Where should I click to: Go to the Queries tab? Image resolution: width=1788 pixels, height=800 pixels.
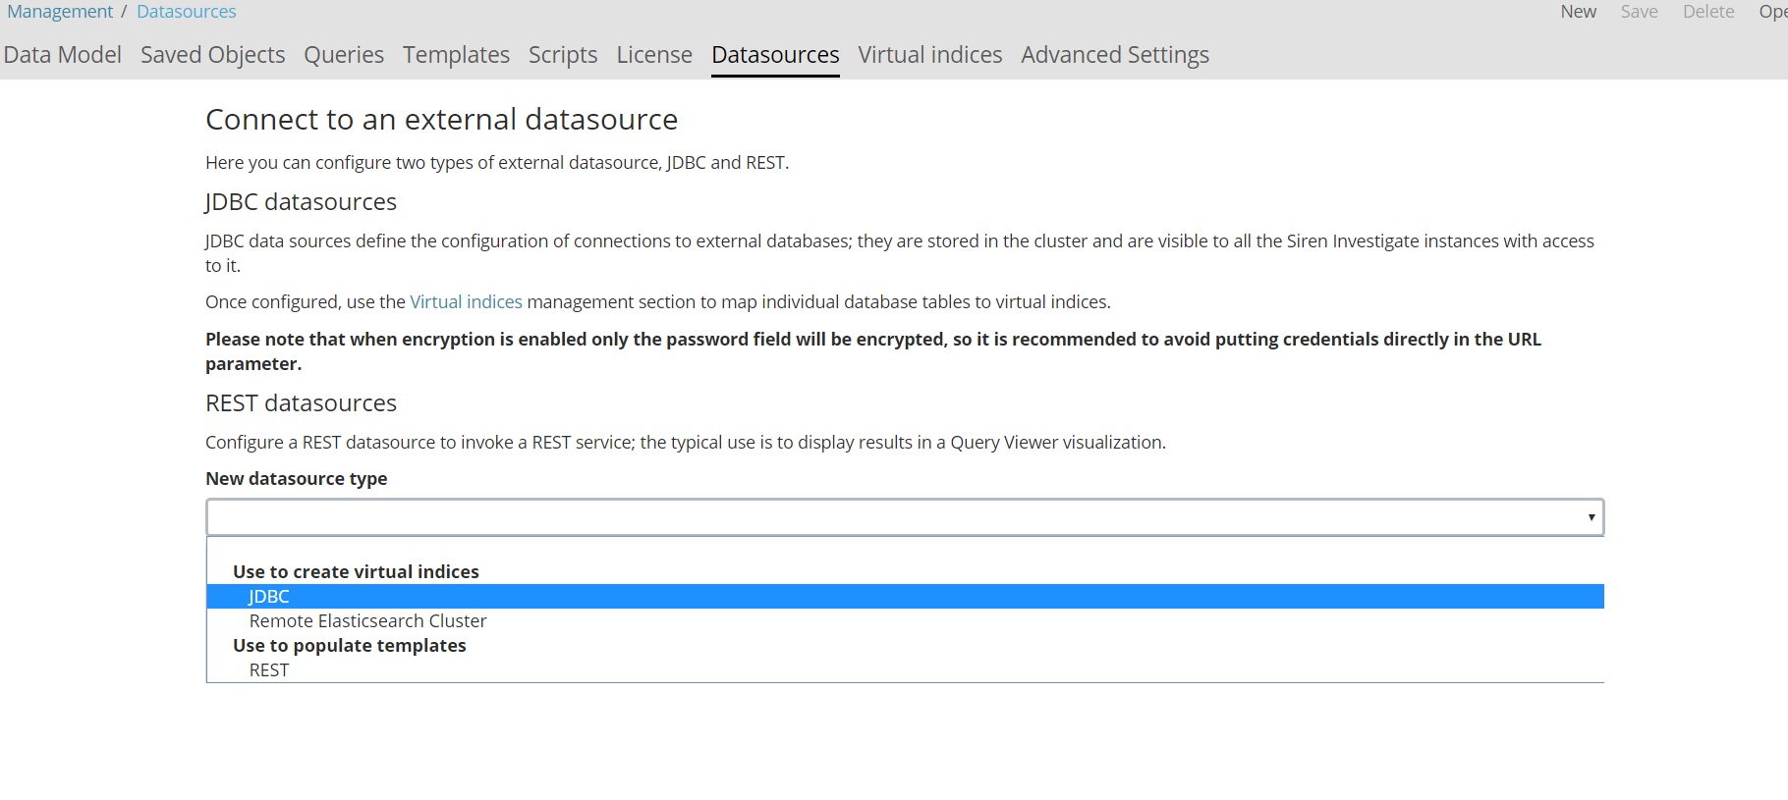coord(344,55)
